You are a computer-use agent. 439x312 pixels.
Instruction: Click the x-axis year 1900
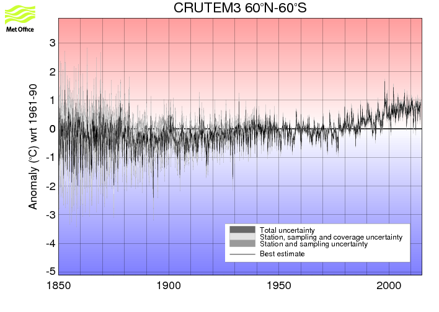pyautogui.click(x=169, y=286)
